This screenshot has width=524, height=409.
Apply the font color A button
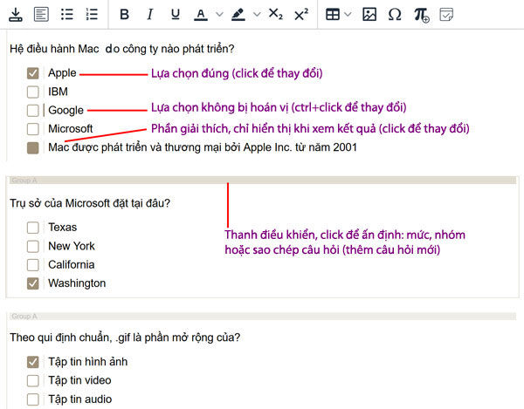(201, 15)
